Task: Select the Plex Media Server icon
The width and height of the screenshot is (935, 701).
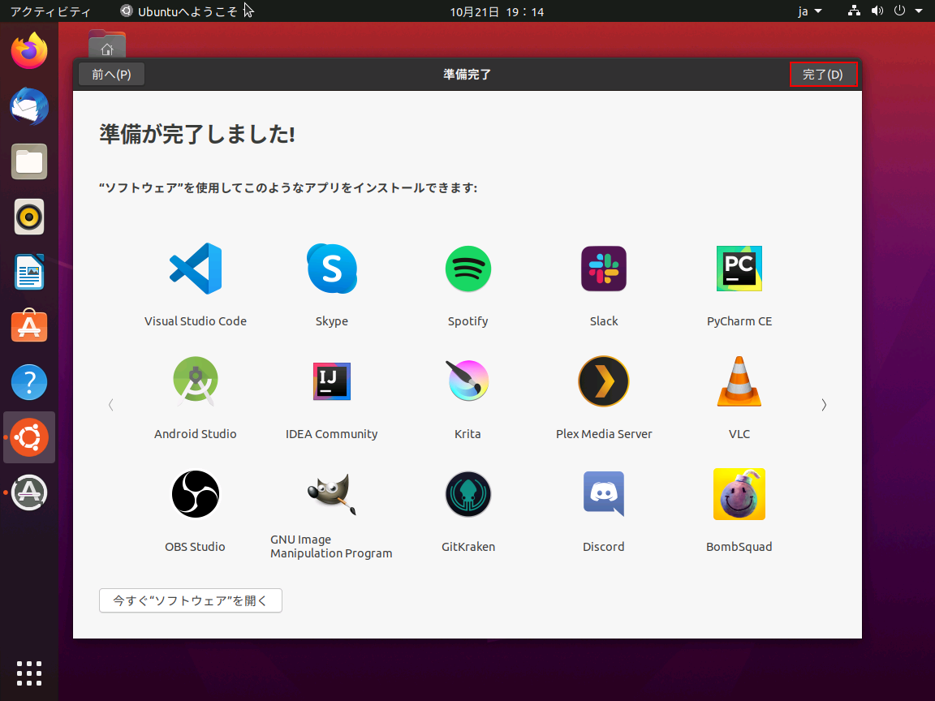Action: [604, 381]
